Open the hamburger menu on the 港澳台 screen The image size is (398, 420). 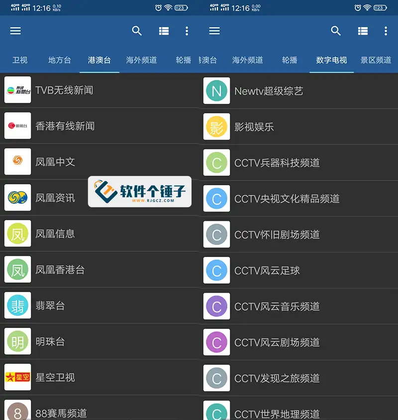tap(15, 31)
